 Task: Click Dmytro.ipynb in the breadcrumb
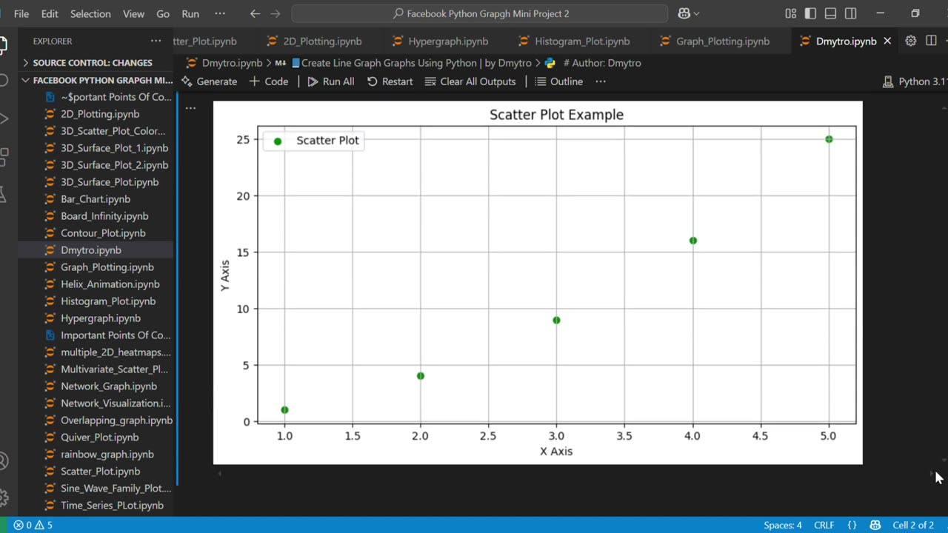click(x=224, y=63)
